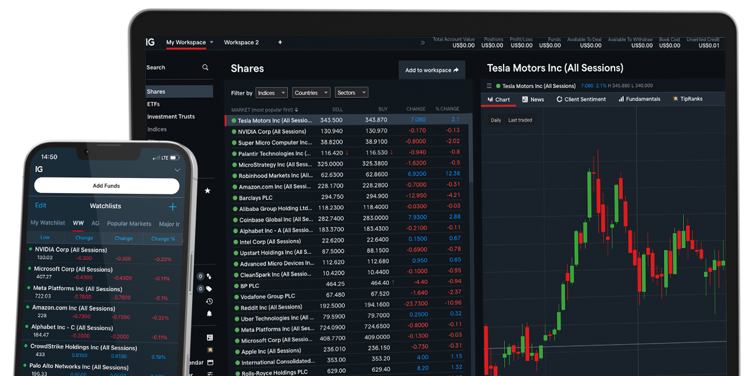Viewport: 752px width, 376px height.
Task: Click Robinhood Markets buy price 62.8600
Action: pyautogui.click(x=375, y=174)
